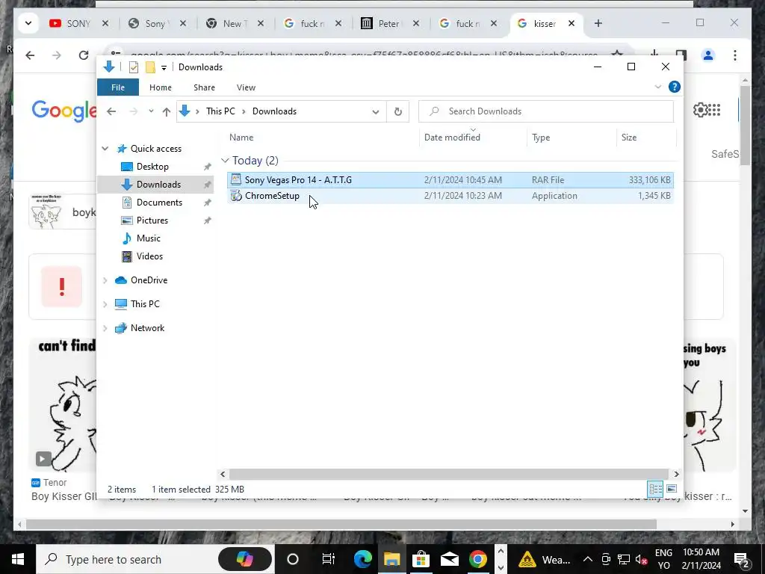Image resolution: width=765 pixels, height=574 pixels.
Task: Select the ChromeSetup file
Action: click(450, 196)
